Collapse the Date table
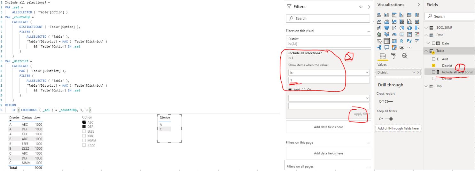 click(426, 35)
